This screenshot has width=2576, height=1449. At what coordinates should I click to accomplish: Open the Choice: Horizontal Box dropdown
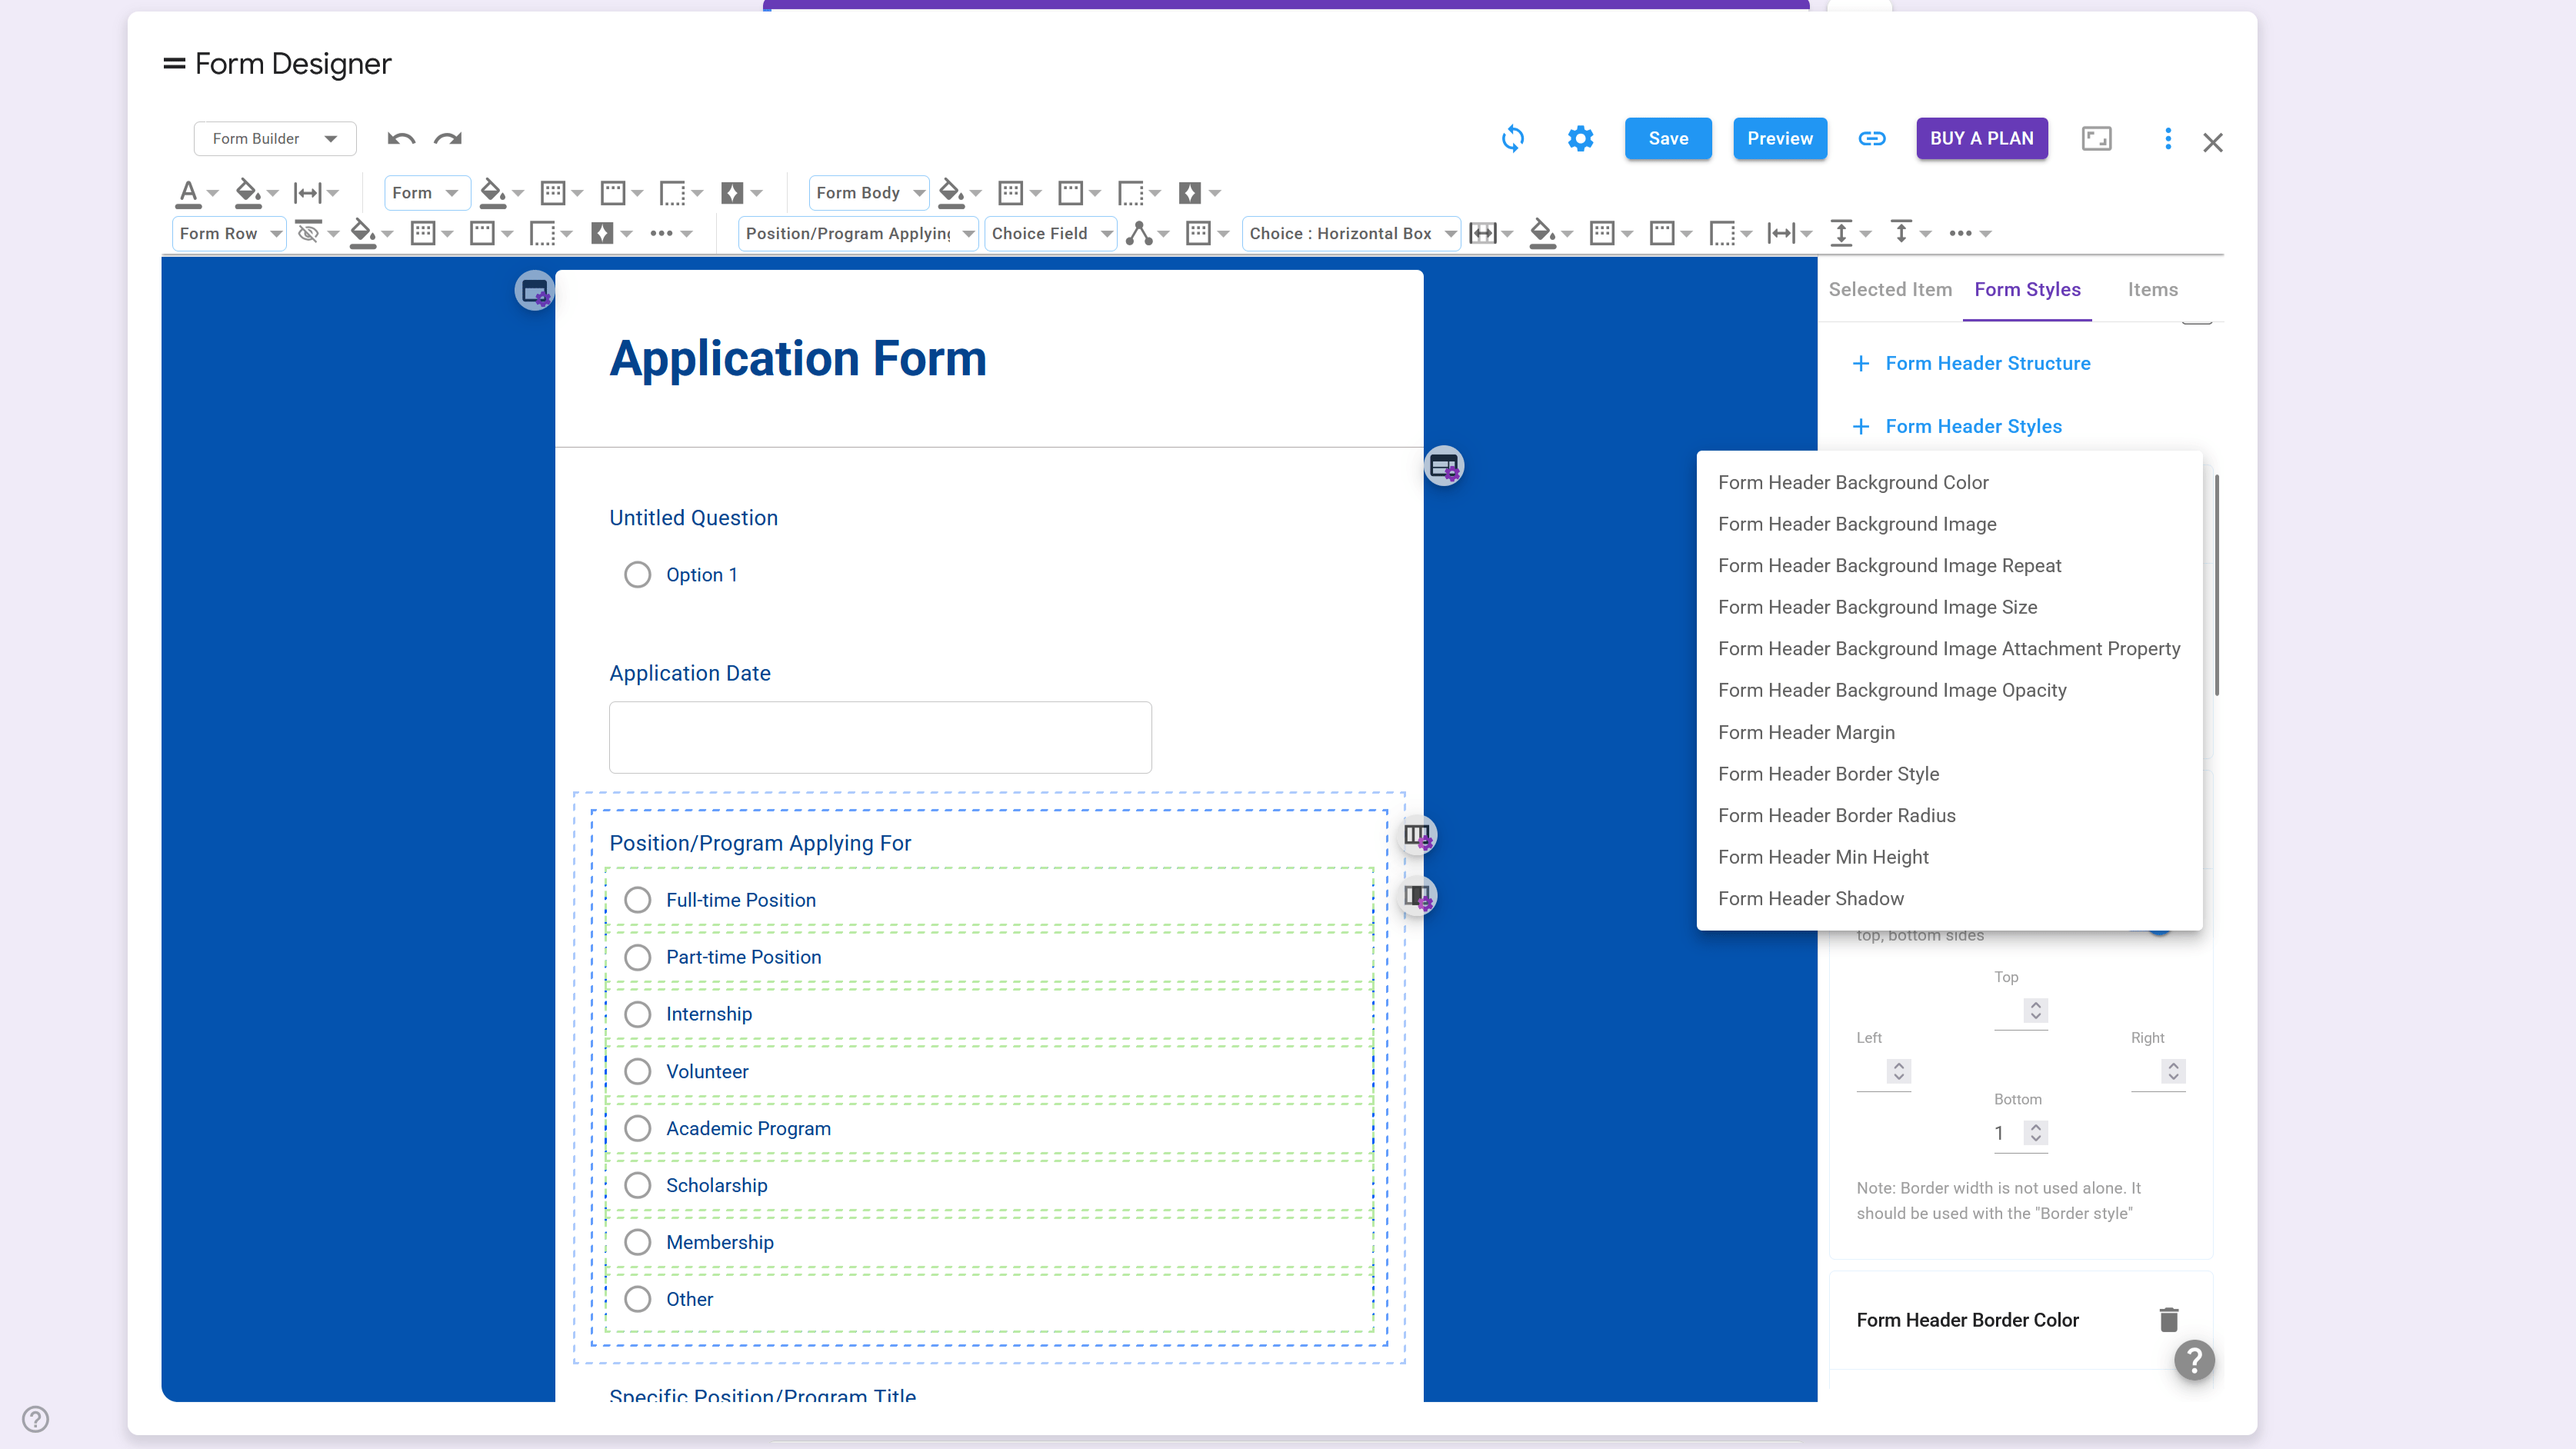1351,233
